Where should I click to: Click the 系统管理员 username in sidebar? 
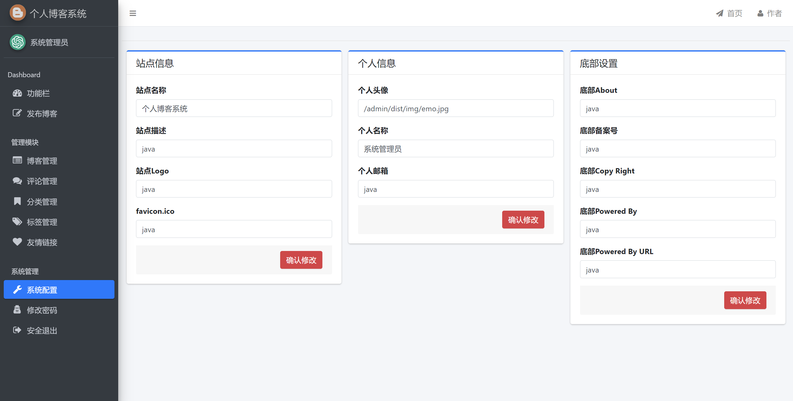pos(49,42)
